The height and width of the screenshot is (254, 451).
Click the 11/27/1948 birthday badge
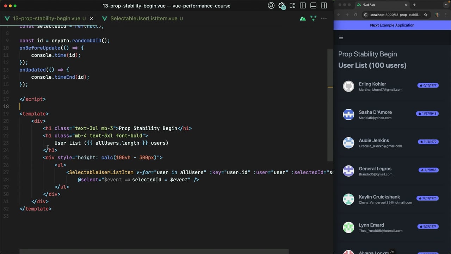[x=427, y=114]
